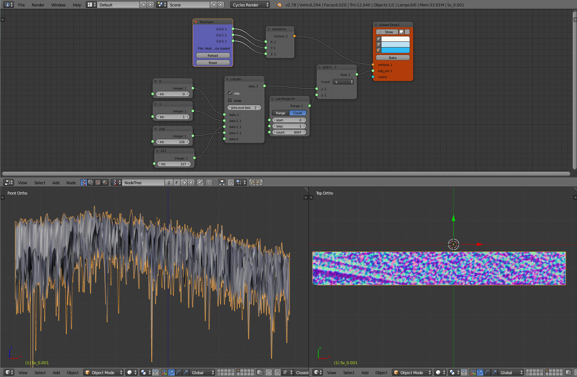Add a new scene

coord(214,5)
